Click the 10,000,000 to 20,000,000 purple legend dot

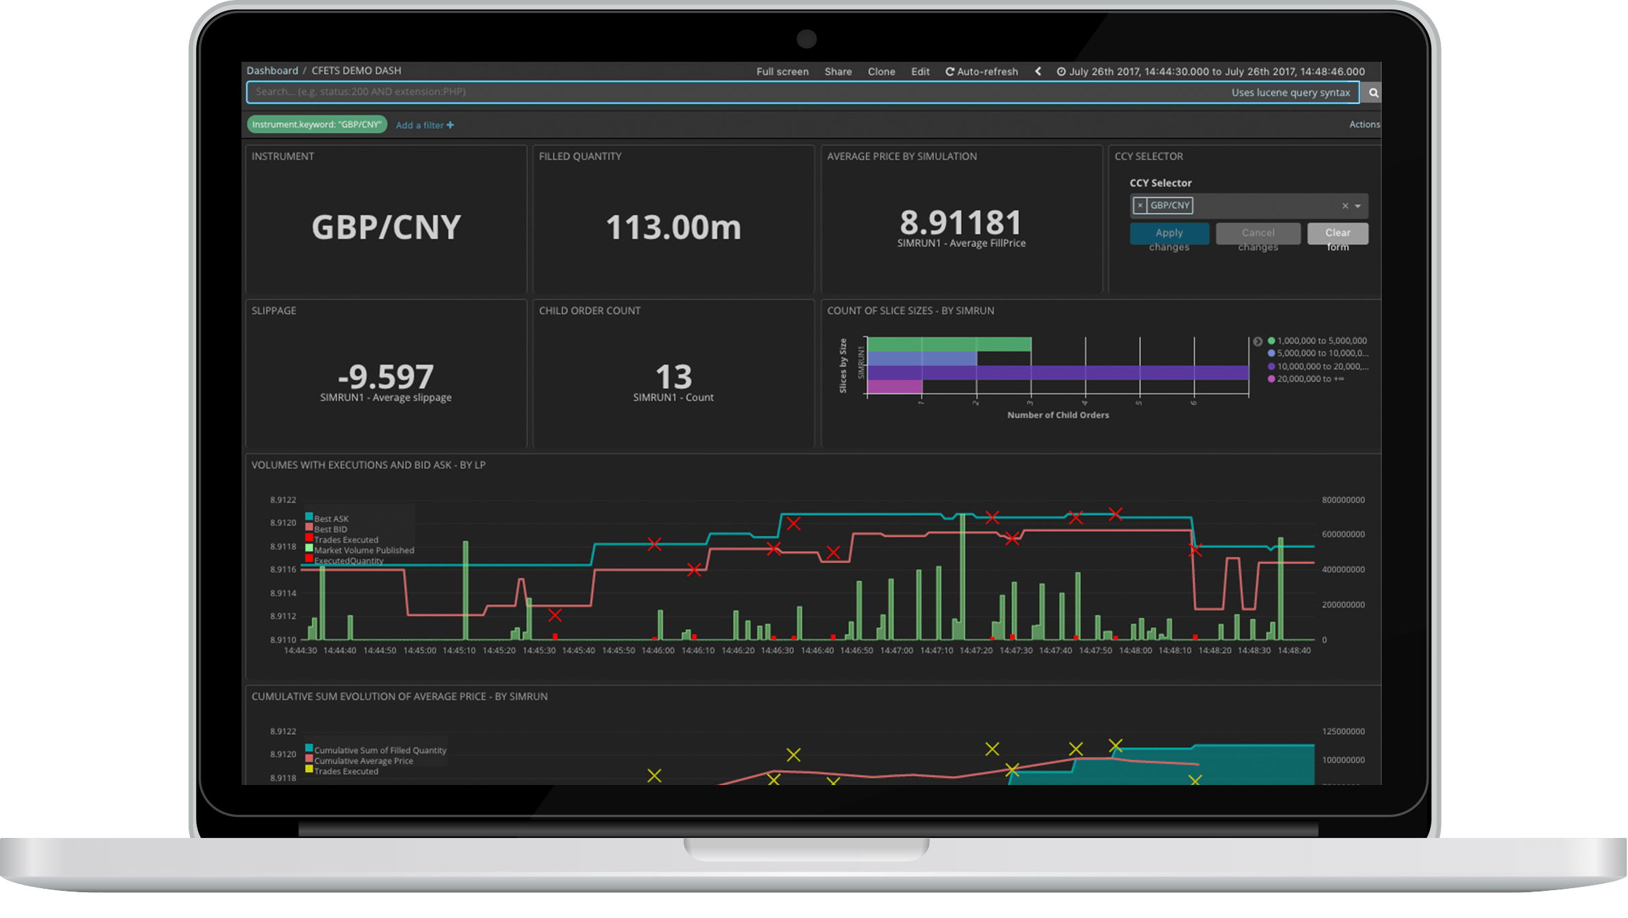point(1271,366)
